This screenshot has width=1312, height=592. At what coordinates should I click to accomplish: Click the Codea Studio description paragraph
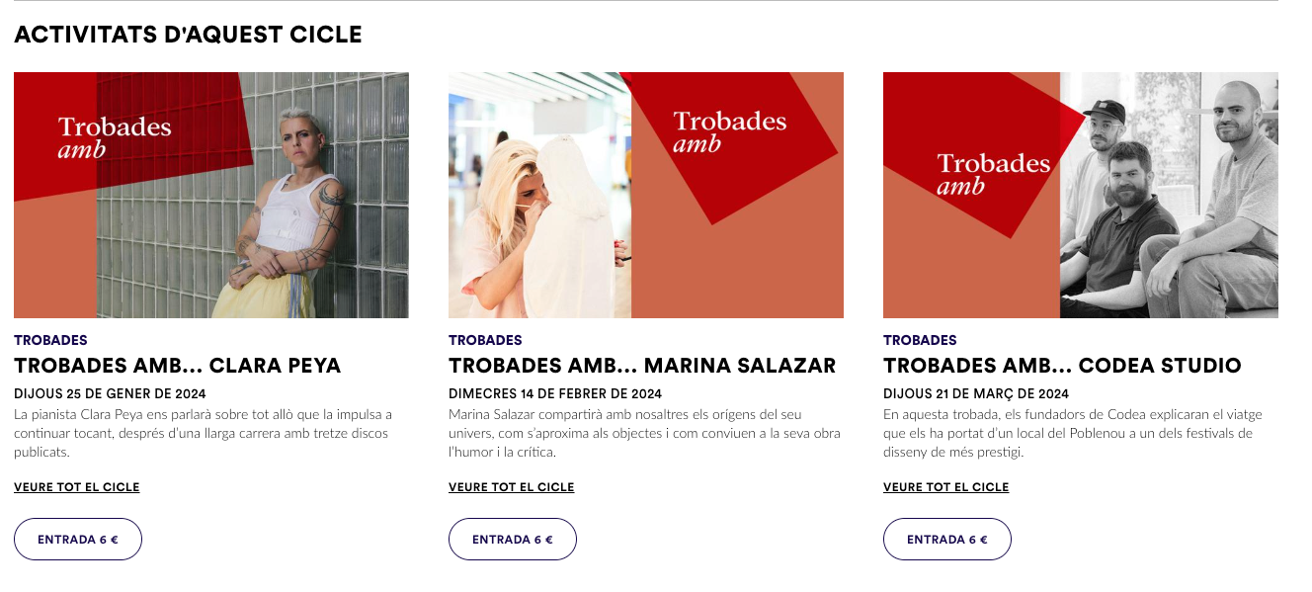click(1073, 433)
